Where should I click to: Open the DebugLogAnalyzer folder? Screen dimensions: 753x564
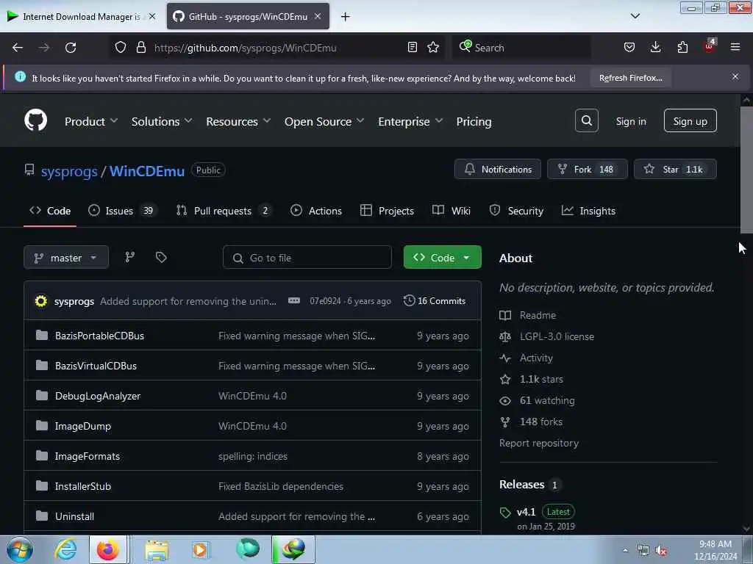(98, 396)
